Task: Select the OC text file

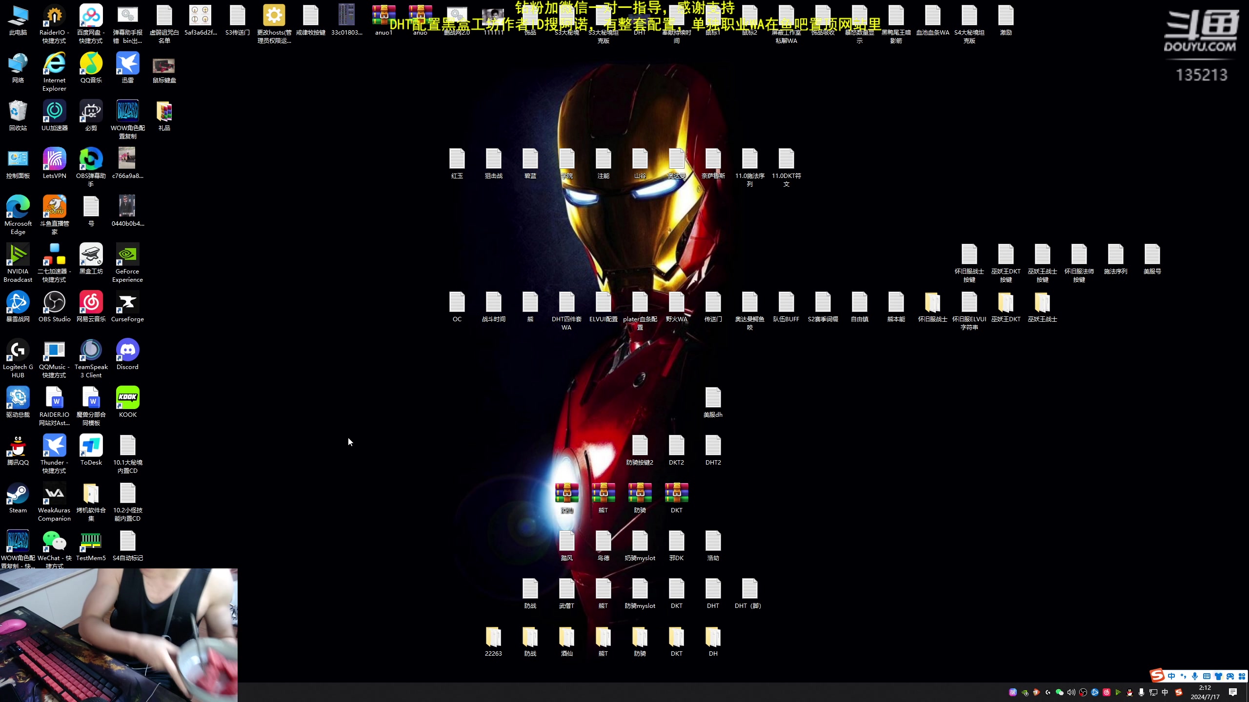Action: pos(457,307)
